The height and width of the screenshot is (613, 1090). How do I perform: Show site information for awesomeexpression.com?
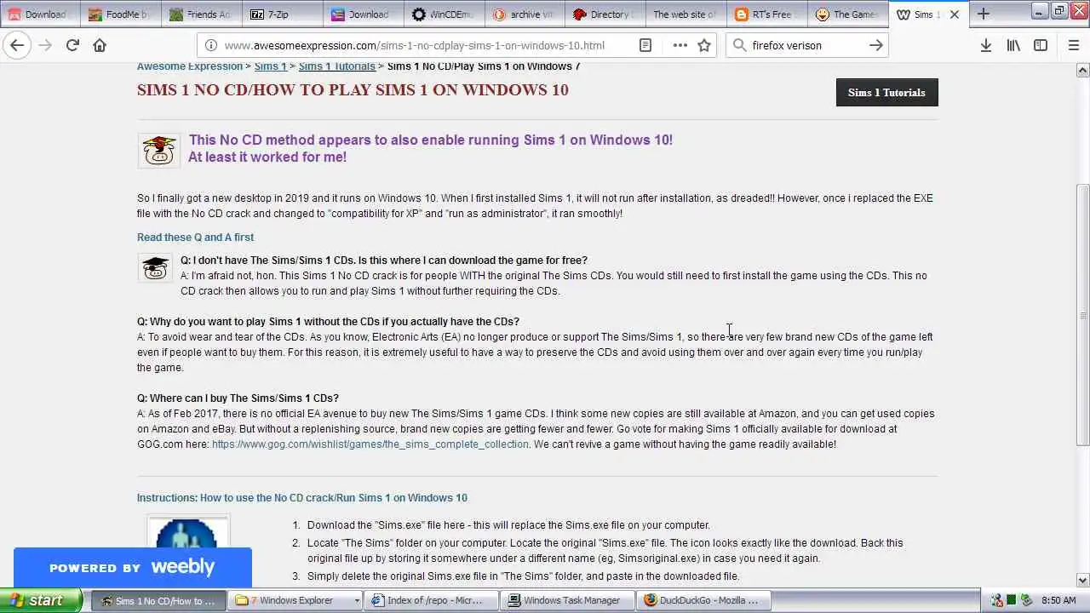click(210, 45)
